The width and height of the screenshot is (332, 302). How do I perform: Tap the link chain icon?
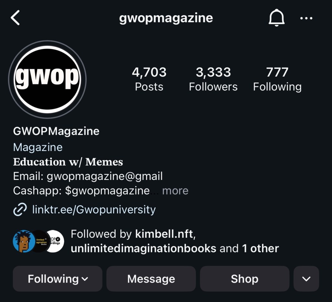click(x=20, y=209)
